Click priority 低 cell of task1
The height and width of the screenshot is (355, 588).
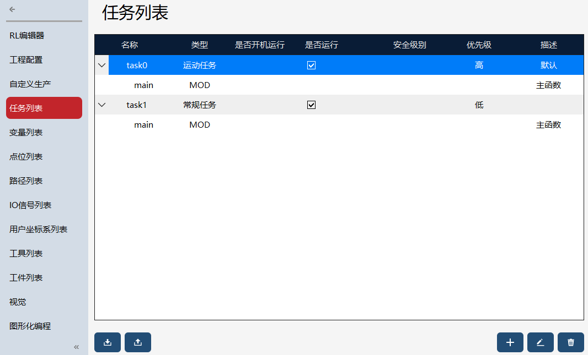[479, 105]
